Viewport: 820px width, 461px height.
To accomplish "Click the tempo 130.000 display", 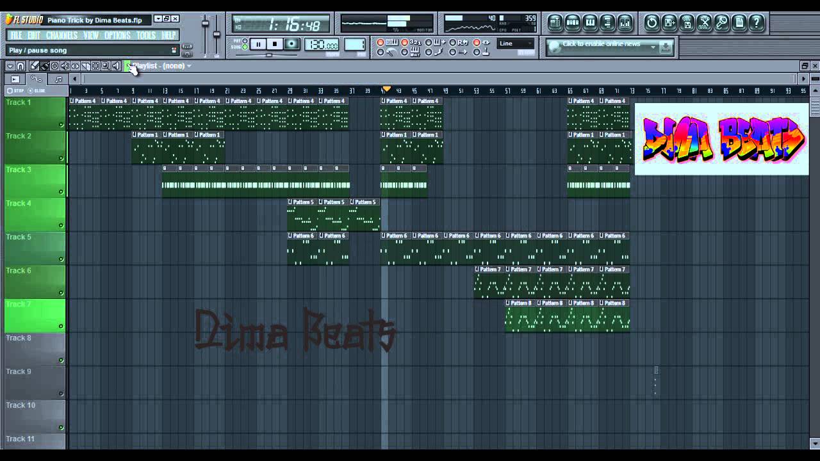I will (322, 45).
